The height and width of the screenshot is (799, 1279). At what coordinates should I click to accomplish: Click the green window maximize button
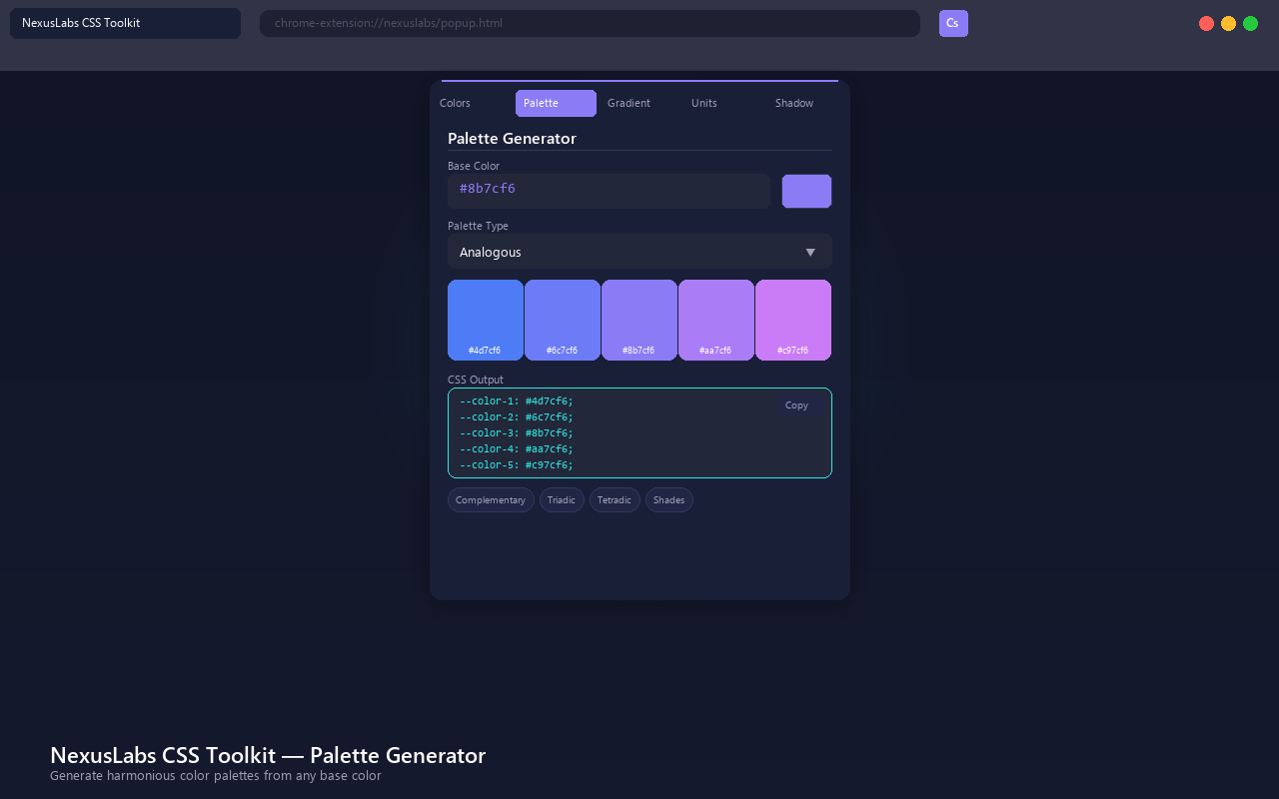click(x=1251, y=23)
